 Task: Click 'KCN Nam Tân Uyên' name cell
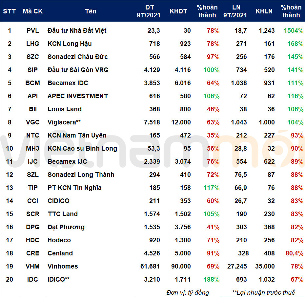pos(77,135)
